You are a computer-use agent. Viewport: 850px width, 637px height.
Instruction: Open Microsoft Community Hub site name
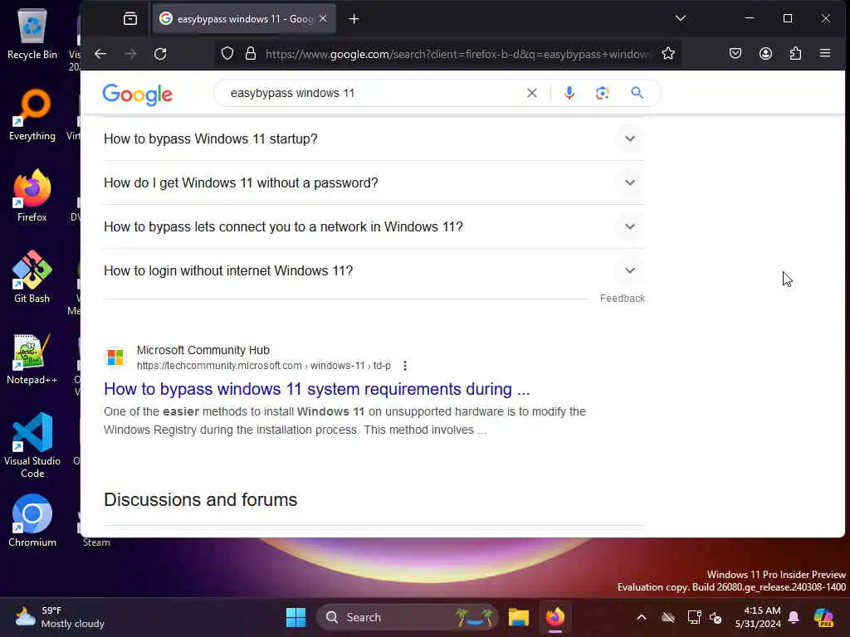[203, 351]
